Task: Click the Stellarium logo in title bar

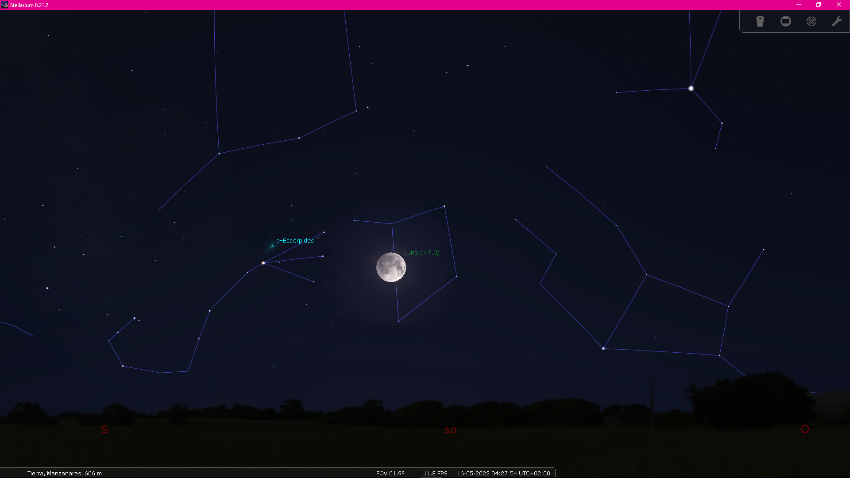Action: [x=4, y=5]
